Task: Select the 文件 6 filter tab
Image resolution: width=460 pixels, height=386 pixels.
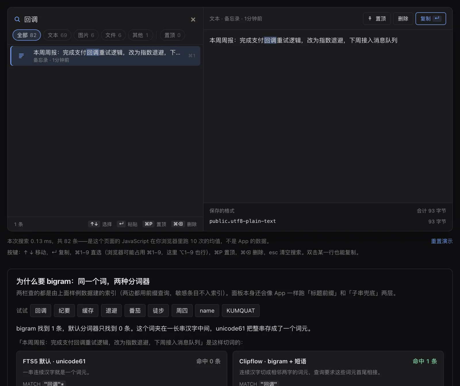Action: coord(113,35)
